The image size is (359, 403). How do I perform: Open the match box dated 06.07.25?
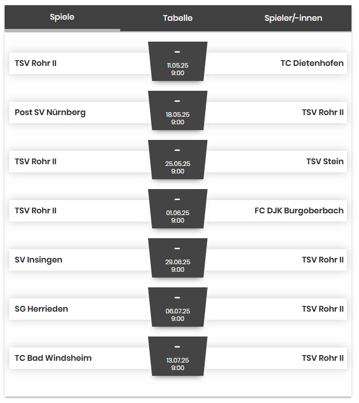[x=177, y=308]
